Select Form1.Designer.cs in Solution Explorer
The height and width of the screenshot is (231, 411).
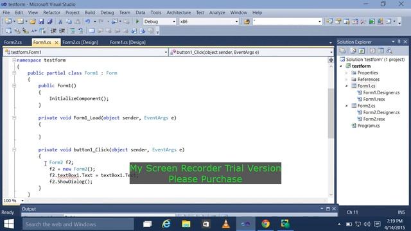(x=381, y=92)
